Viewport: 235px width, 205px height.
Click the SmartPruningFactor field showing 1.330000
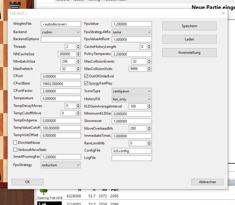(x=61, y=157)
